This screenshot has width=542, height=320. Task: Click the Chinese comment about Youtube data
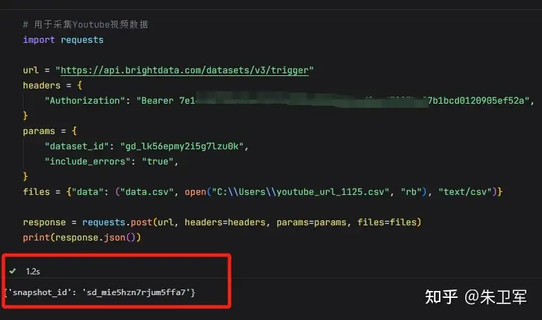point(86,25)
